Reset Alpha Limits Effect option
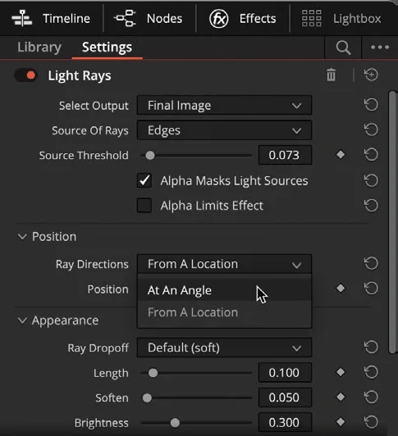The width and height of the screenshot is (398, 436). (x=371, y=206)
